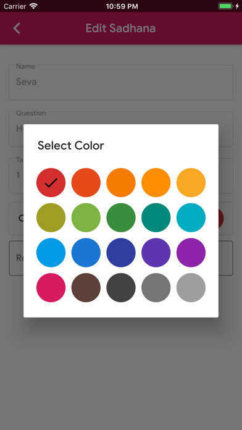Select the indigo color swatch
242x430 pixels.
[121, 253]
